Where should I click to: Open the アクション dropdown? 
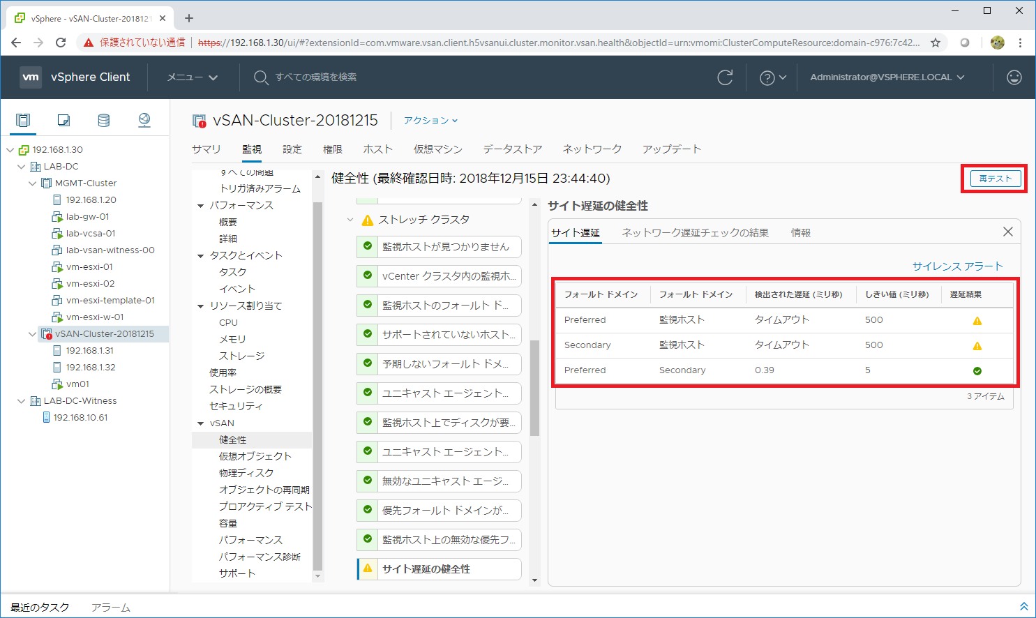point(430,121)
